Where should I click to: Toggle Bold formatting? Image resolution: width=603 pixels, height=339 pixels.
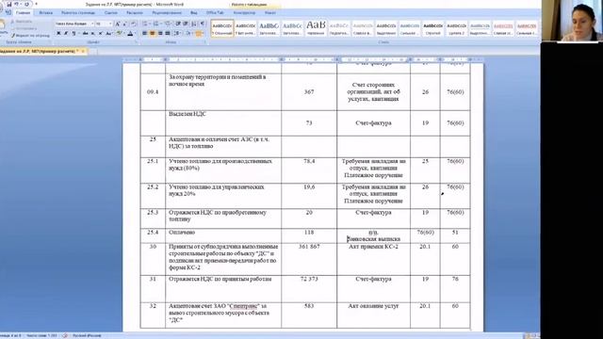pos(58,34)
